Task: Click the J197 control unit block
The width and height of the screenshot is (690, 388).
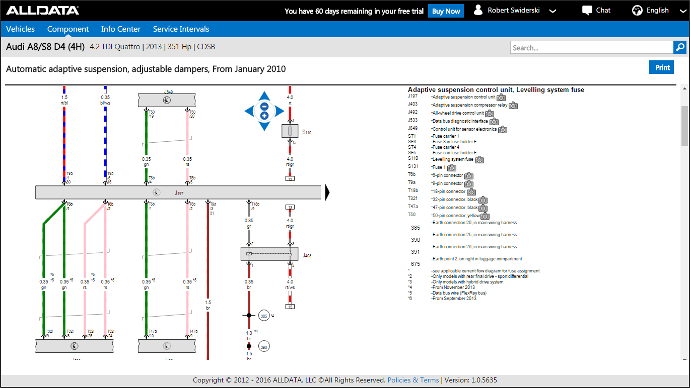Action: coord(178,192)
